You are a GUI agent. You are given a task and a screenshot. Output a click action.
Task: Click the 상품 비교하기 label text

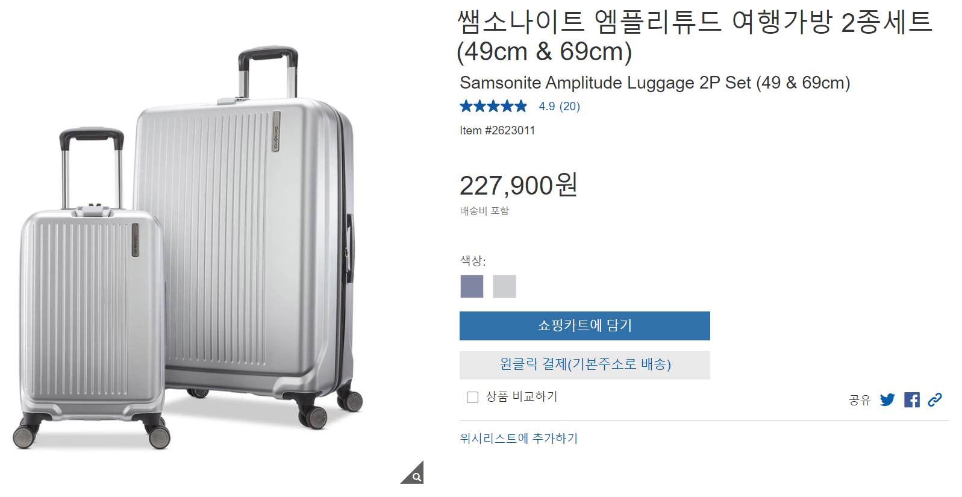tap(522, 396)
